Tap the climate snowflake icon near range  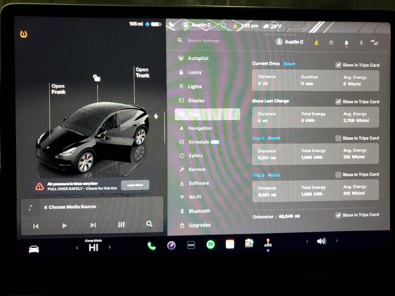[148, 24]
